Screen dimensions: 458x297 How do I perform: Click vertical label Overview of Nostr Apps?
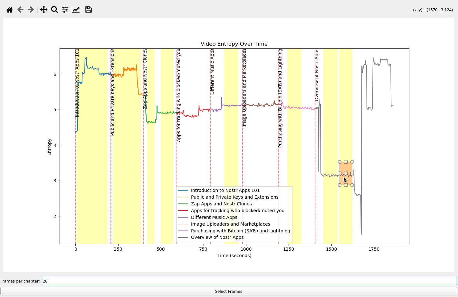point(317,75)
